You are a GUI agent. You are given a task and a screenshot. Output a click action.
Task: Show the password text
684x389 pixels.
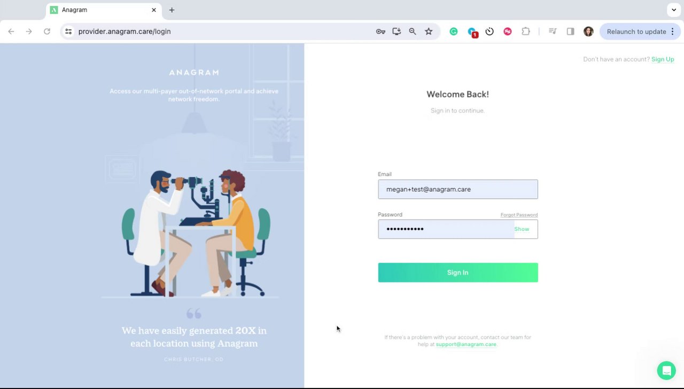(522, 229)
